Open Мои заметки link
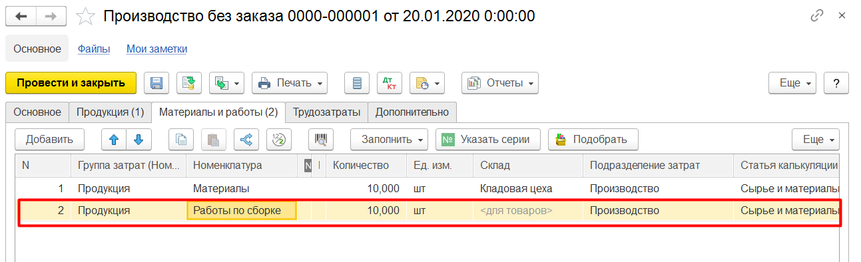 pyautogui.click(x=157, y=49)
